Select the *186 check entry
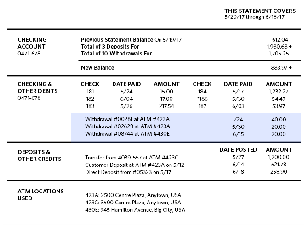Image resolution: width=308 pixels, height=225 pixels. [x=202, y=99]
